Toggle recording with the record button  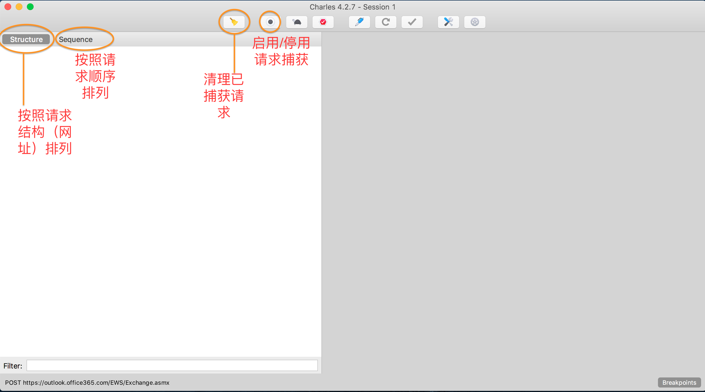(x=270, y=22)
